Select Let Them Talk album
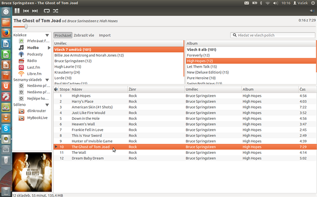The width and height of the screenshot is (317, 197). 251,67
